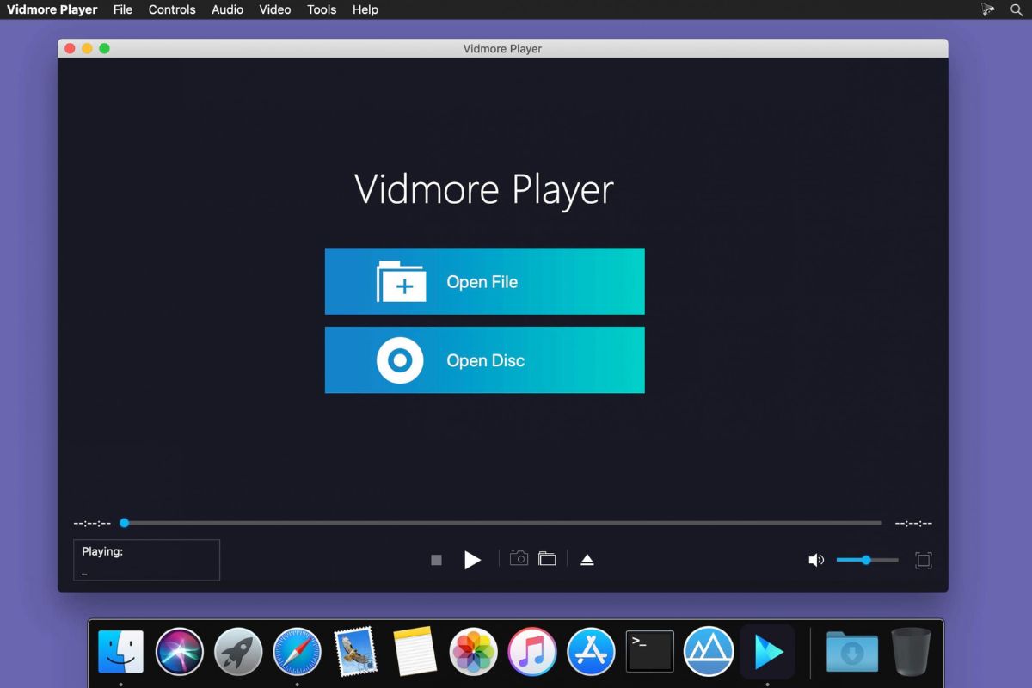
Task: Eject the disc with the eject icon
Action: [x=587, y=560]
